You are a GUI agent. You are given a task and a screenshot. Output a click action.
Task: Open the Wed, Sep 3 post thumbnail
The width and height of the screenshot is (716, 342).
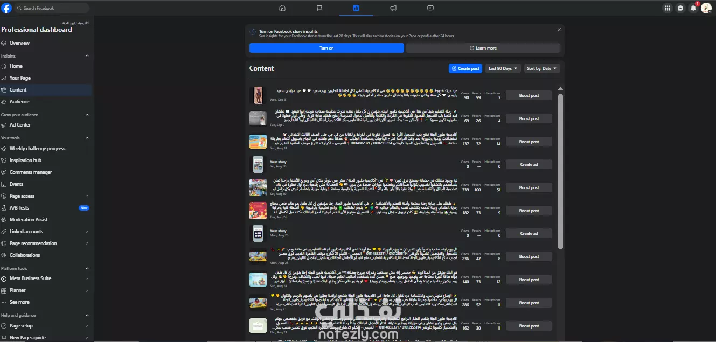click(x=258, y=95)
